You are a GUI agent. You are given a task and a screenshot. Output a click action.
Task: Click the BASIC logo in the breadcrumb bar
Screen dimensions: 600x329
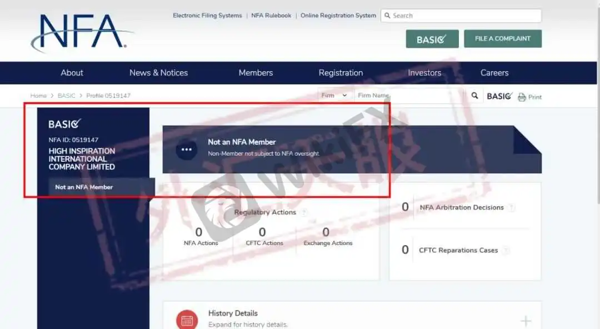[x=499, y=96]
